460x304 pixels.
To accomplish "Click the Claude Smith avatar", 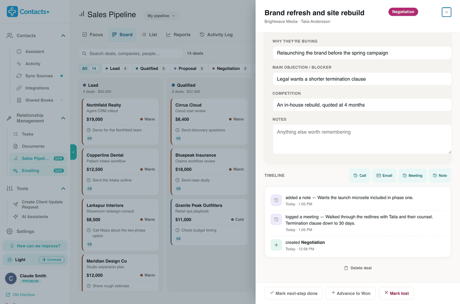I will tap(10, 278).
